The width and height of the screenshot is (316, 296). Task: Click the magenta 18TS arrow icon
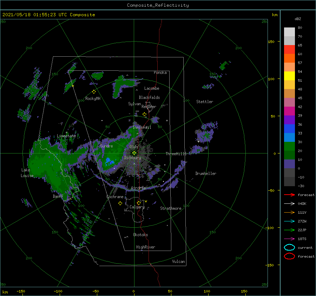tap(289, 239)
